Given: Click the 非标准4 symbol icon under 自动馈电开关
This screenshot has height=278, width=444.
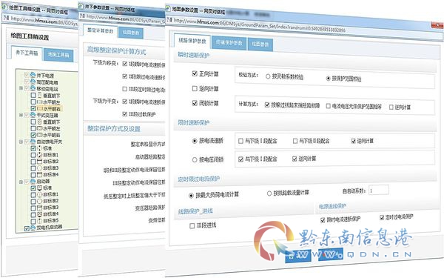Looking at the screenshot, I should pos(40,174).
